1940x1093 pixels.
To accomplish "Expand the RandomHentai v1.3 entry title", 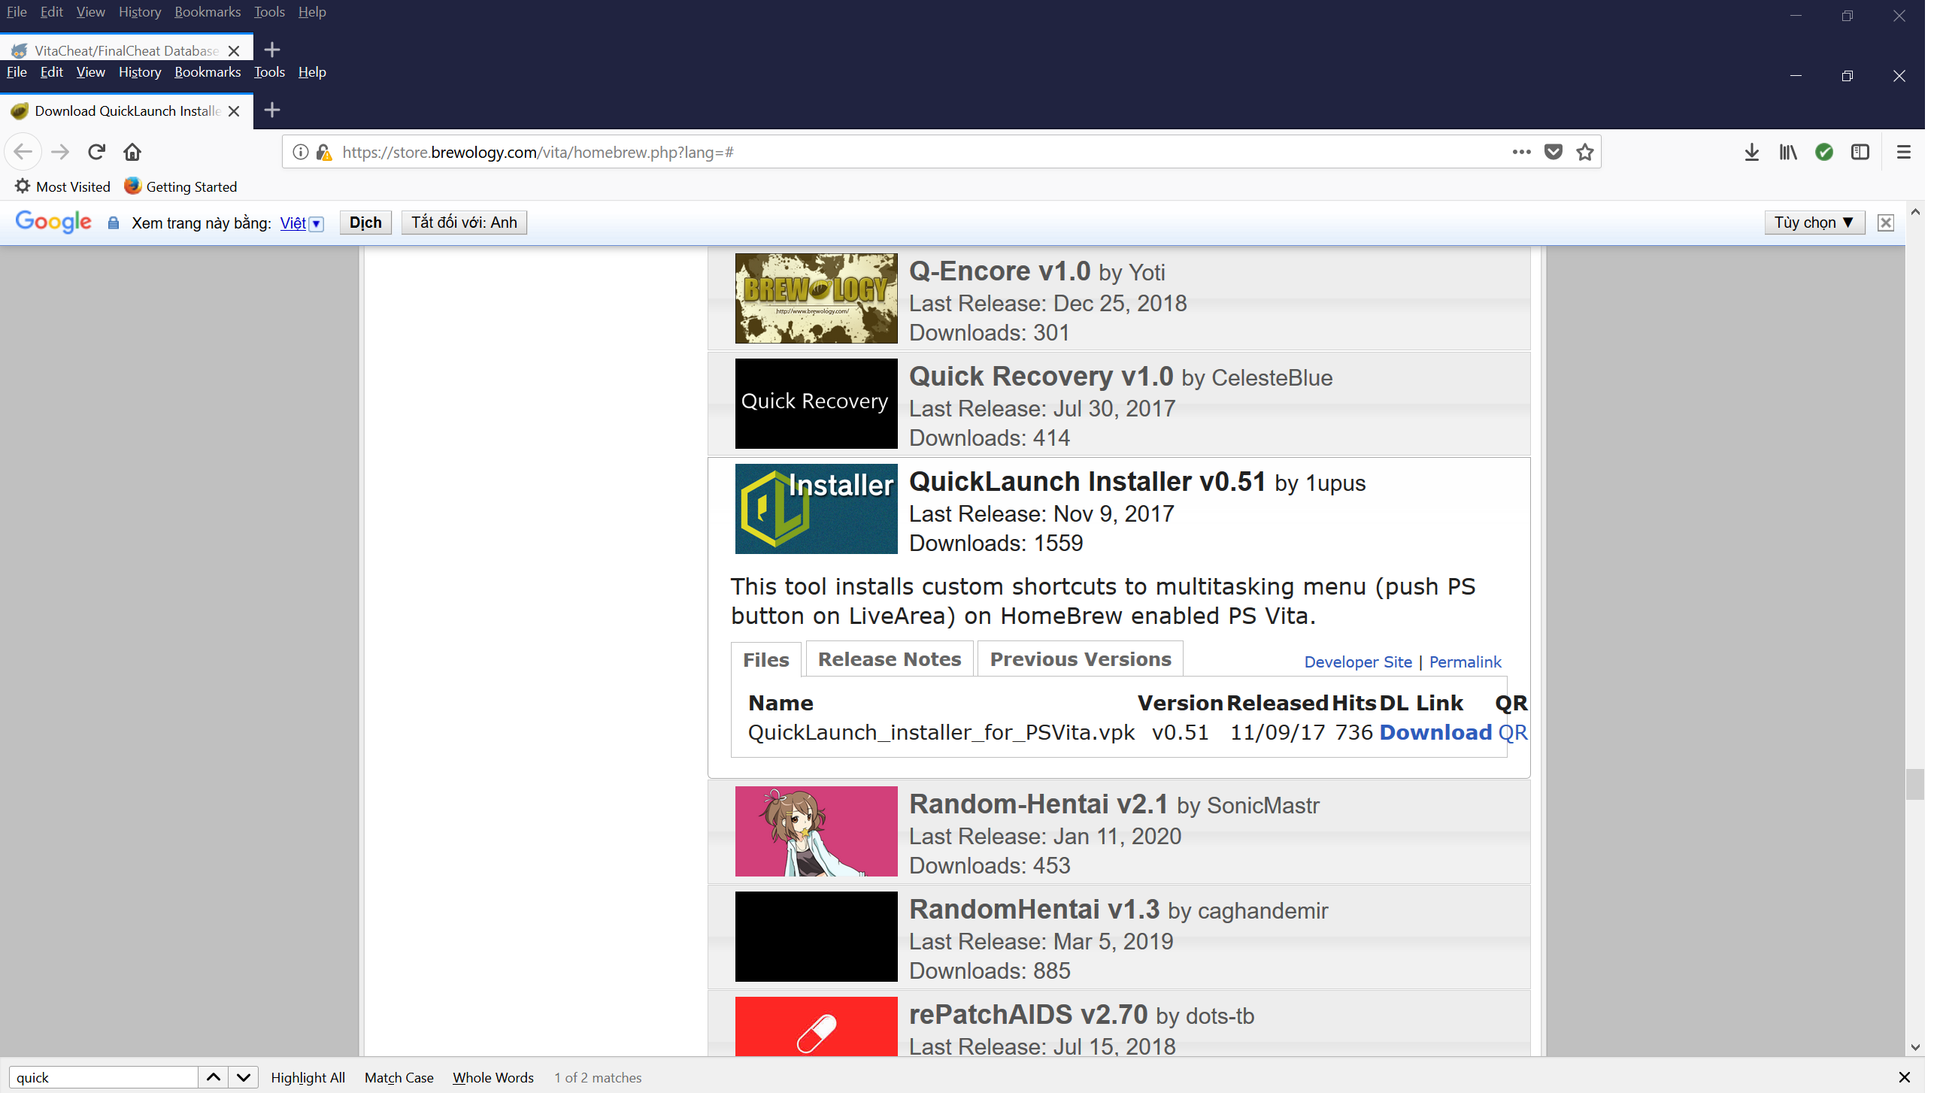I will (x=1035, y=910).
